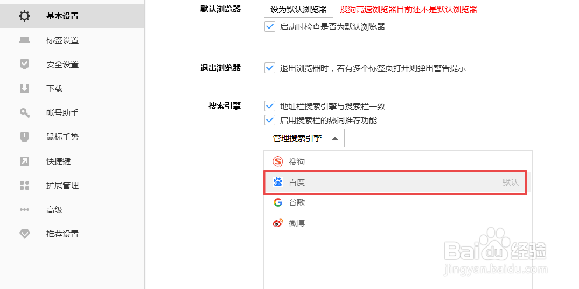The width and height of the screenshot is (579, 289).
Task: Click the tab icon beside 标签设置
Action: [24, 40]
